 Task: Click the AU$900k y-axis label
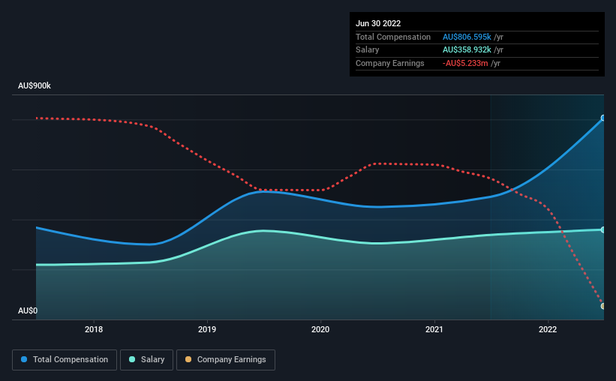35,85
